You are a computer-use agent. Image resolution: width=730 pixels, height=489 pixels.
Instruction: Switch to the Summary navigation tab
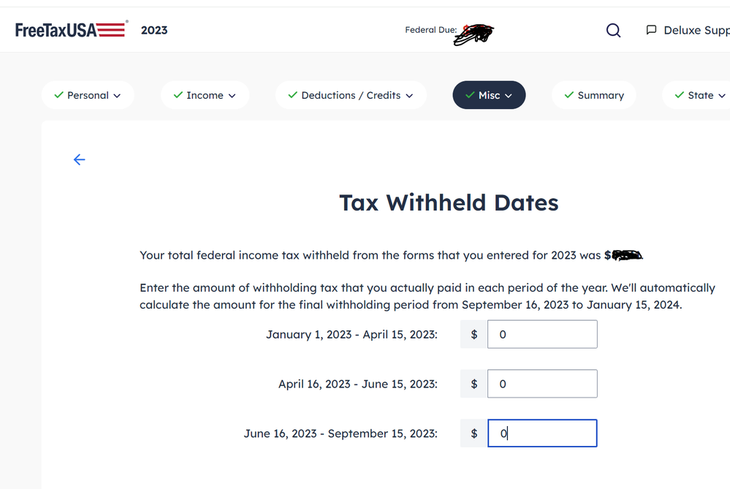click(593, 95)
